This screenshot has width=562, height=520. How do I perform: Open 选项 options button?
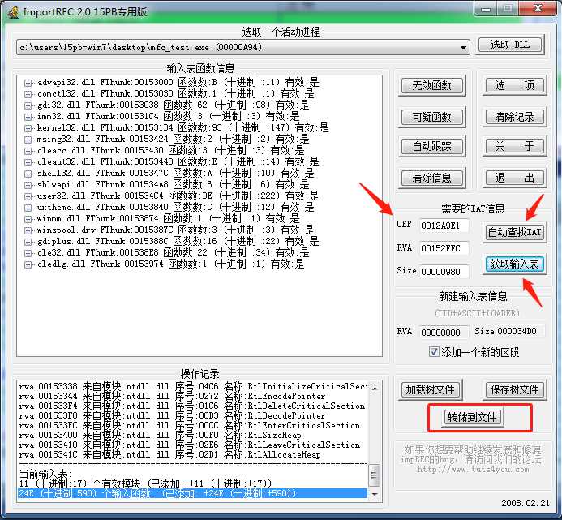click(515, 85)
